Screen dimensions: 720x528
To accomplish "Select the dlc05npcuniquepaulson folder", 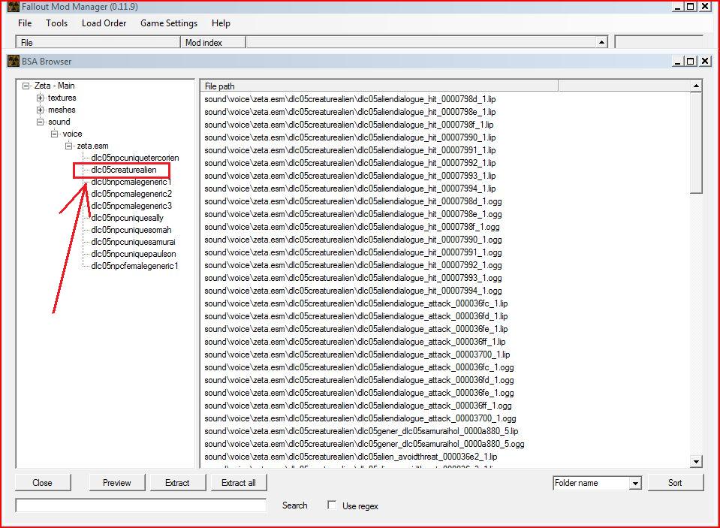I will [x=134, y=254].
